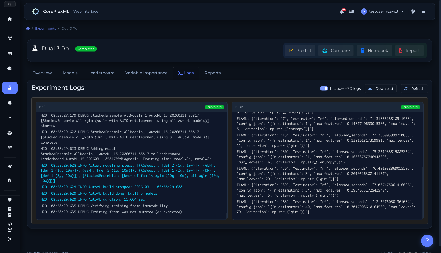Viewport: 441px width, 253px height.
Task: Click the Predict button
Action: pyautogui.click(x=300, y=50)
